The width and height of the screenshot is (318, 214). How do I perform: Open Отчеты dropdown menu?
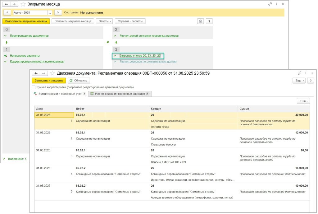pyautogui.click(x=104, y=21)
